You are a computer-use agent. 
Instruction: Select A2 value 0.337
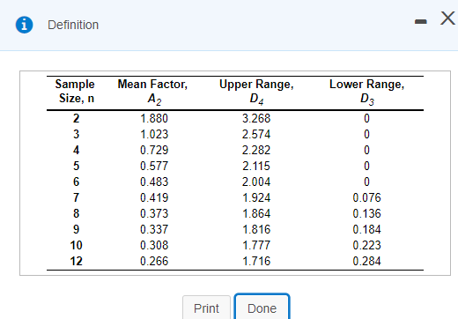tap(154, 230)
